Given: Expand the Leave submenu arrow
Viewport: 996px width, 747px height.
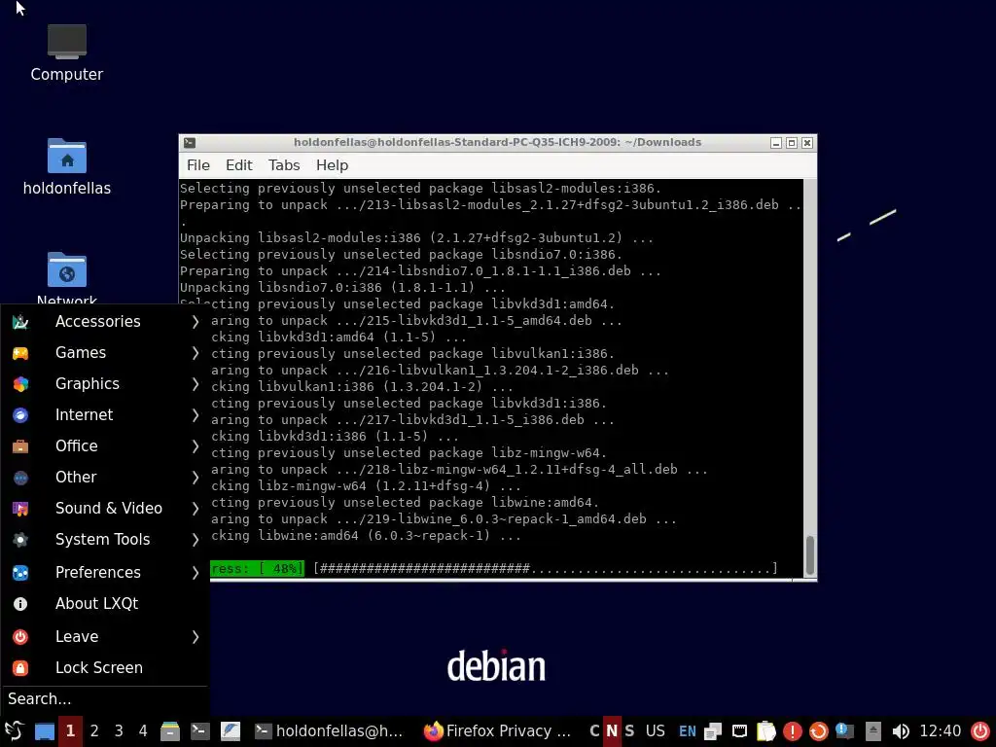Looking at the screenshot, I should pos(195,637).
